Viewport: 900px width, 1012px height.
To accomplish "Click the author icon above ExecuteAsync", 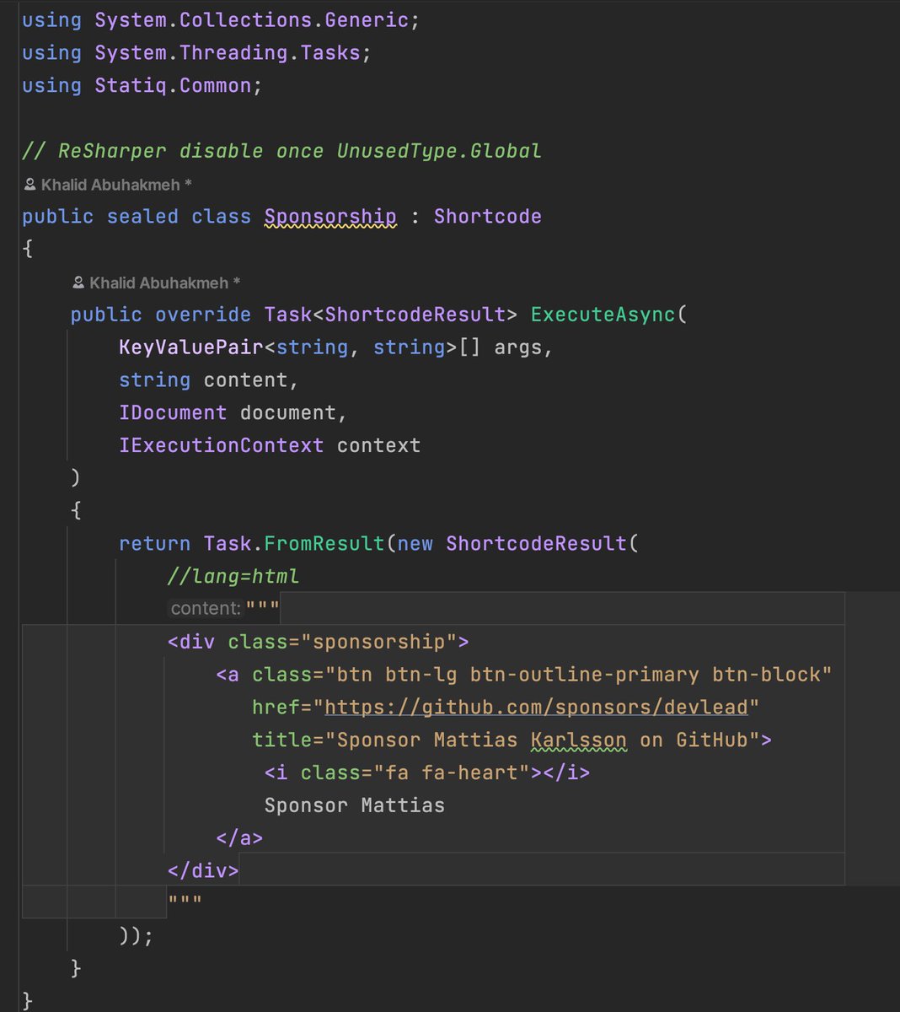I will [79, 283].
